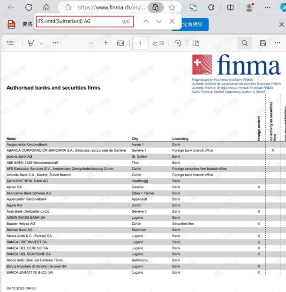Select 'Banca dello Stato del Cantone Ticino' entry
Screen dimensions: 286x292
(x=35, y=260)
